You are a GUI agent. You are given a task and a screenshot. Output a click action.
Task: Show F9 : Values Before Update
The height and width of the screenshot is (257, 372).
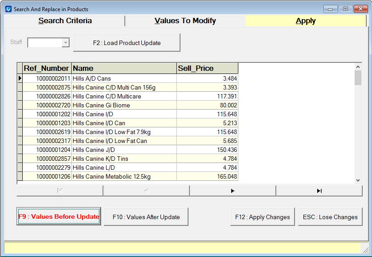[x=59, y=216]
